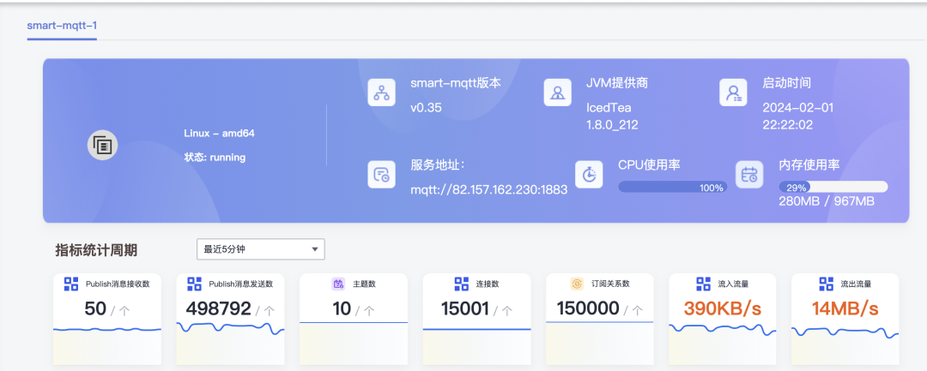Click the Publish消息发送数 sparkline chart
The height and width of the screenshot is (371, 927).
click(230, 344)
